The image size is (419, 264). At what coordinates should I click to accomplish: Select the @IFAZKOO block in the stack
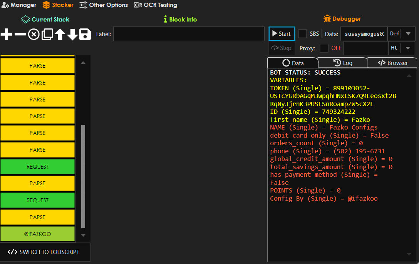pos(37,234)
